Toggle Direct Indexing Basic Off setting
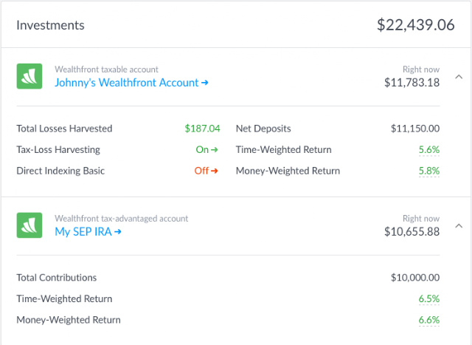Screen dimensions: 472x345 [206, 171]
